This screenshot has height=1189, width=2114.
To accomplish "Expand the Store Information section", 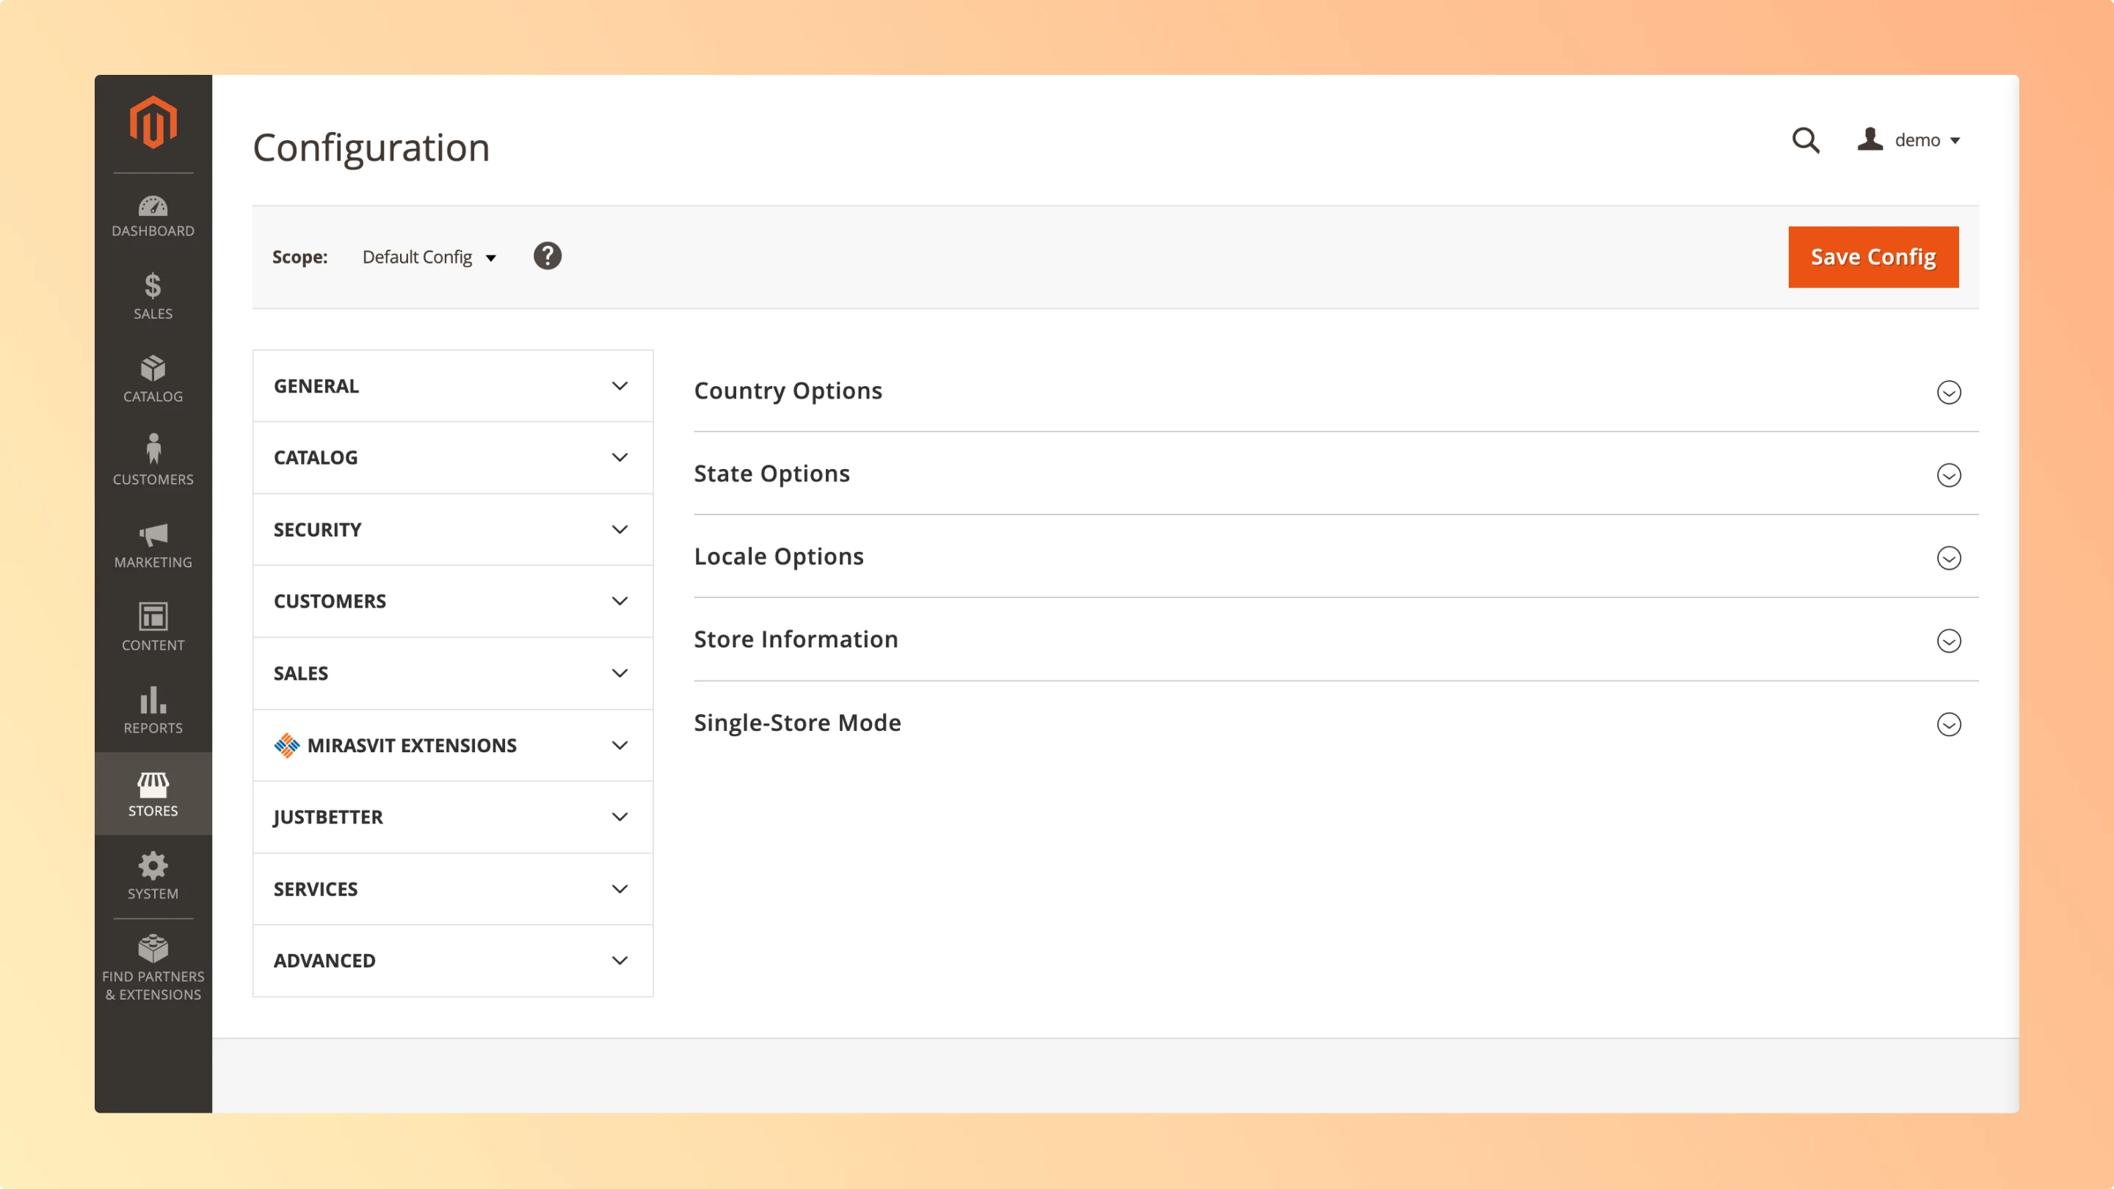I will tap(1948, 641).
